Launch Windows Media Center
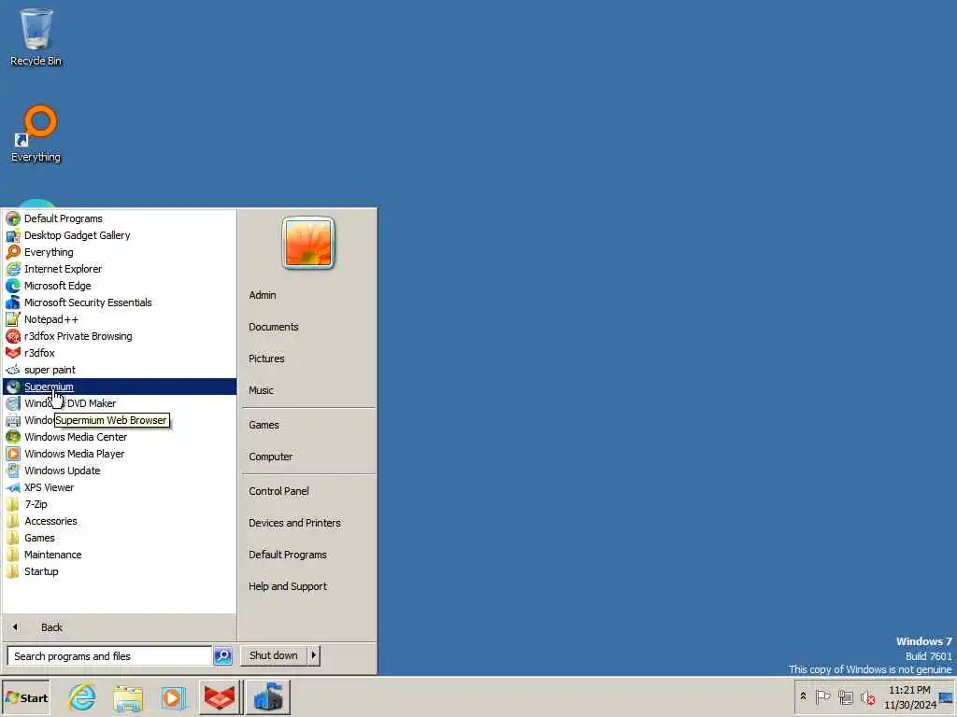This screenshot has height=717, width=957. (119, 437)
